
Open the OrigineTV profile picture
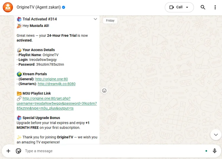coord(8,7)
